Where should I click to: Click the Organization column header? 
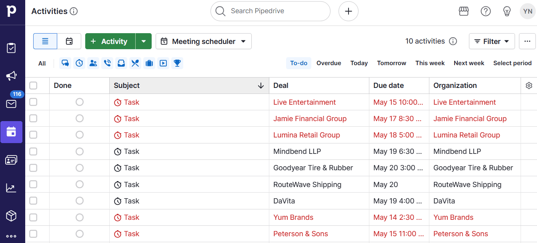click(475, 86)
